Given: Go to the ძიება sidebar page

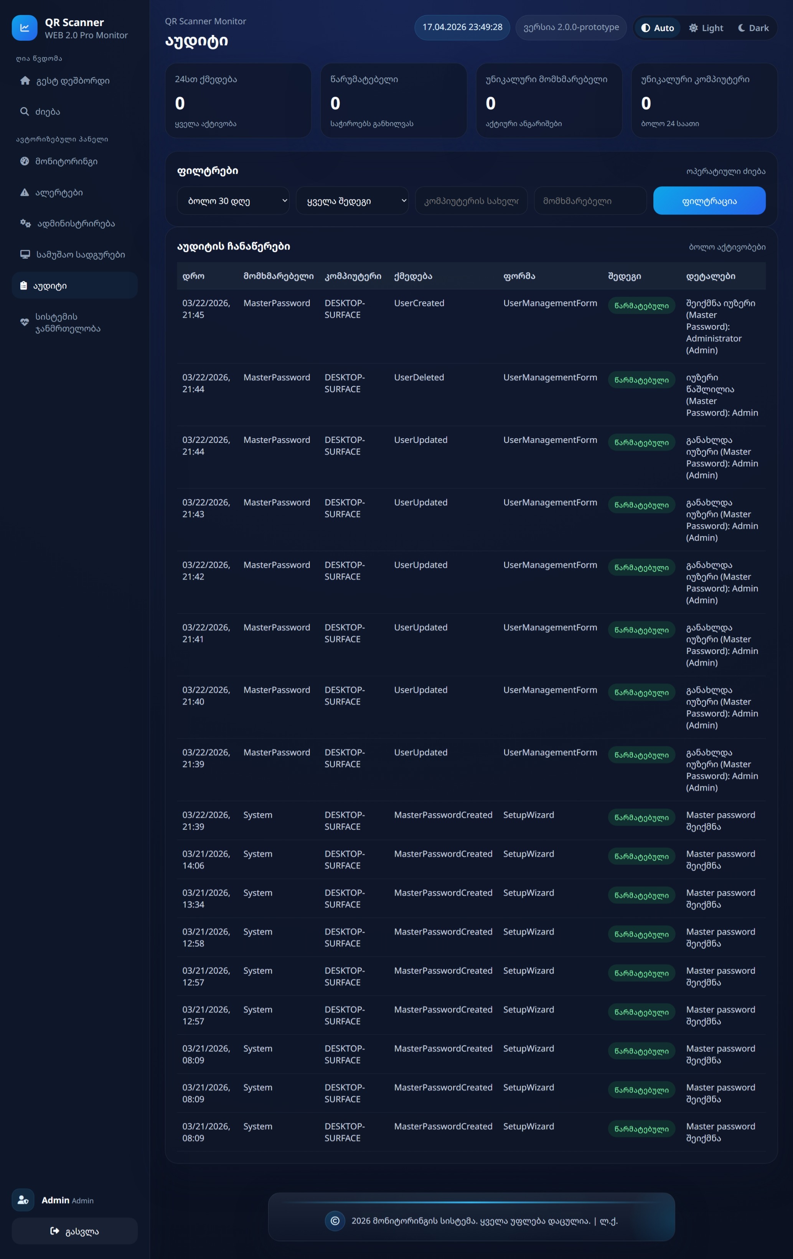Looking at the screenshot, I should pyautogui.click(x=75, y=111).
